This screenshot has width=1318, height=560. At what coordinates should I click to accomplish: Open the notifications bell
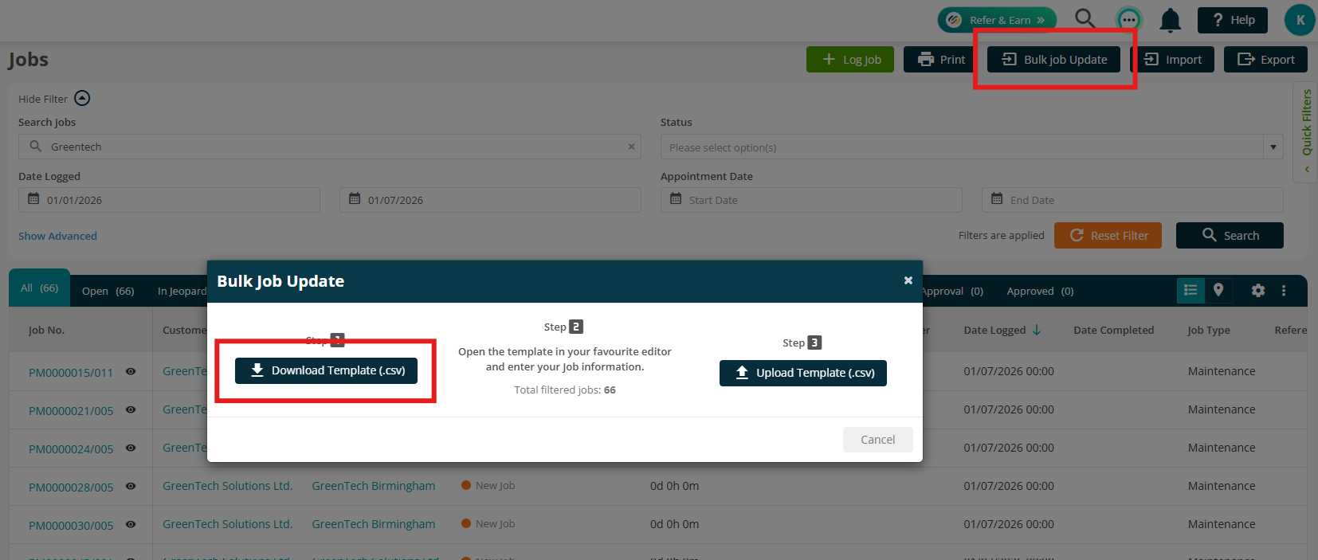pyautogui.click(x=1170, y=20)
